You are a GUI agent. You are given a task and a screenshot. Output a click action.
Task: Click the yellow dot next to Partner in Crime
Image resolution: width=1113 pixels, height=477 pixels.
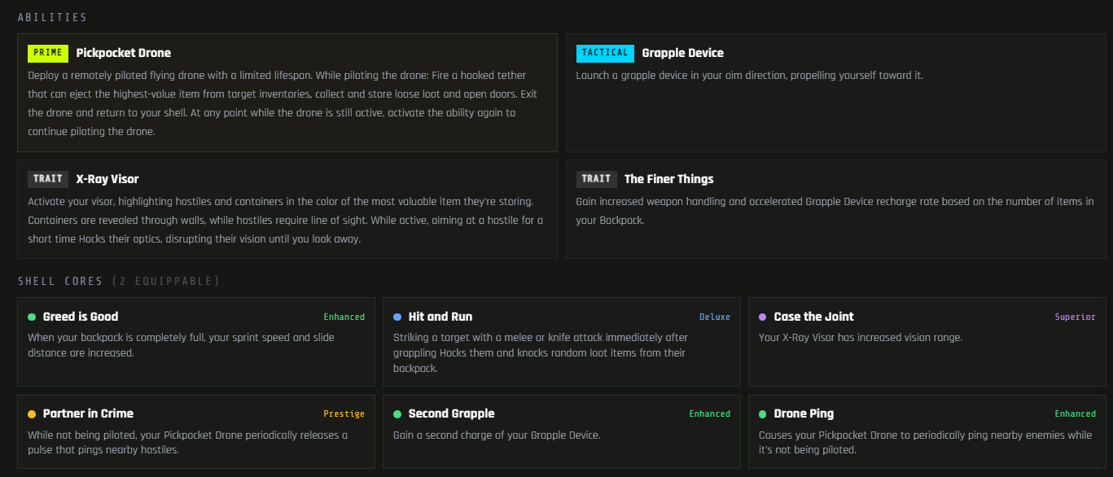[x=32, y=414]
